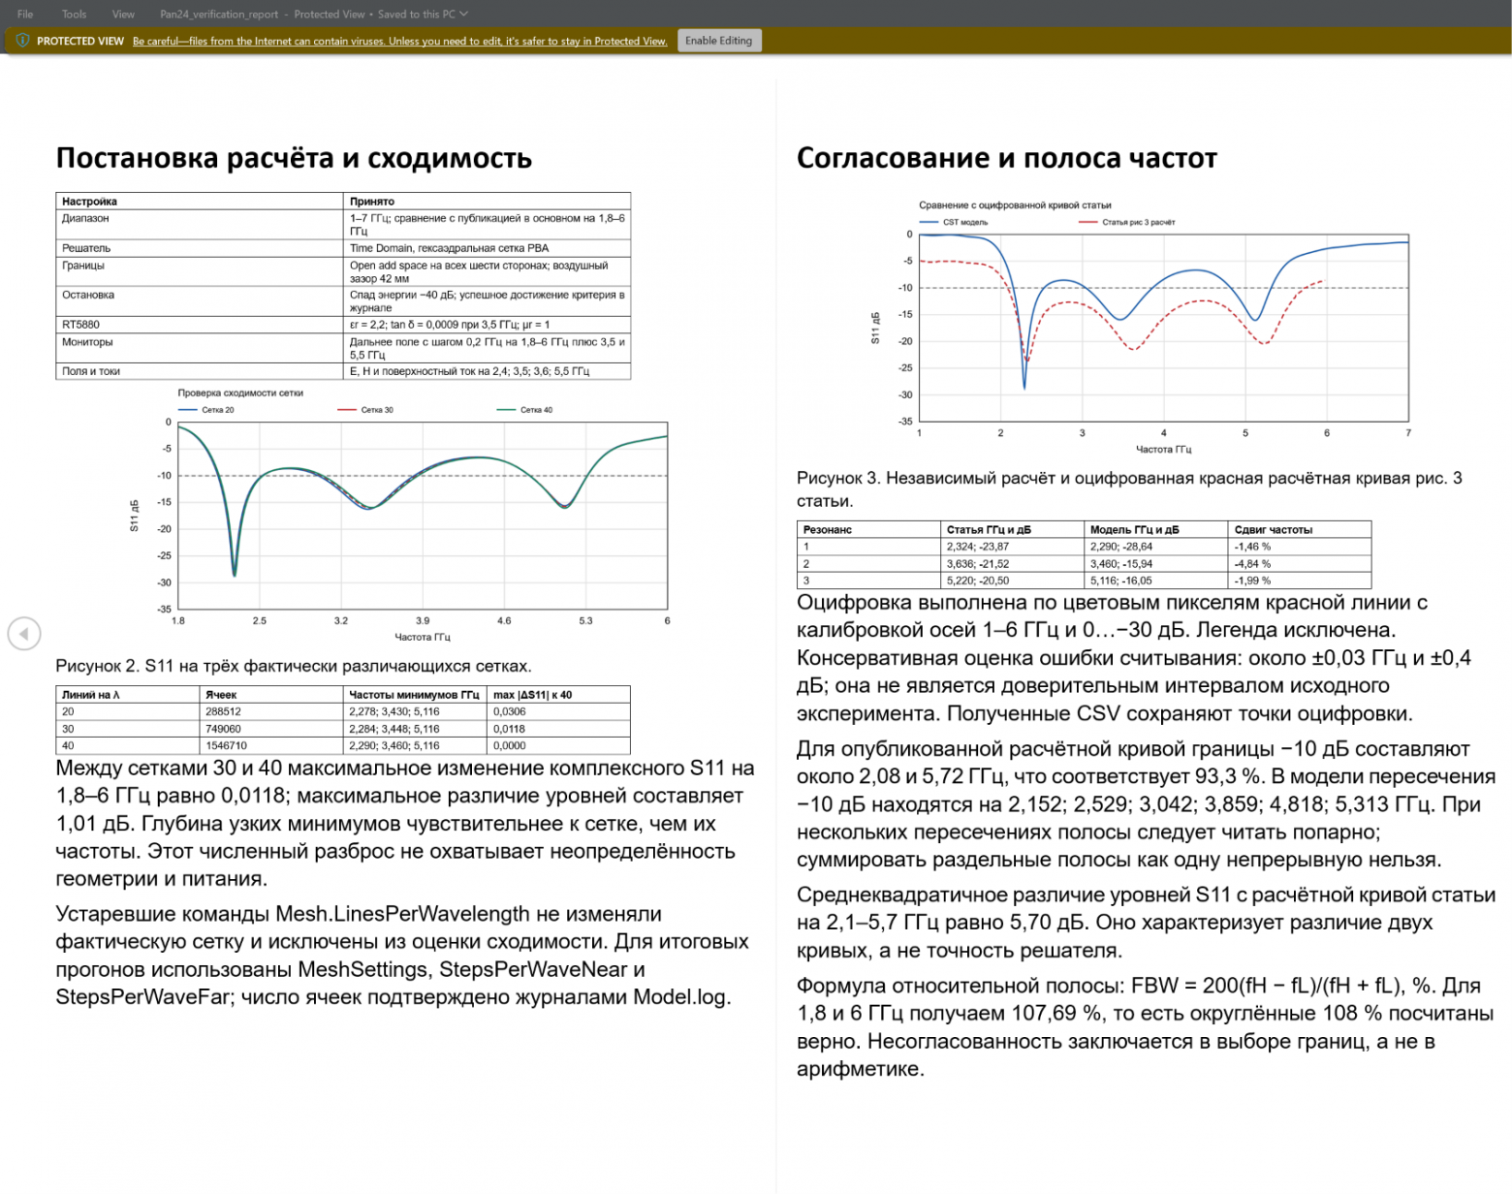Click chart title 'Проверка сходимости сетки'
Screen dimensions: 1512x1194
(240, 393)
